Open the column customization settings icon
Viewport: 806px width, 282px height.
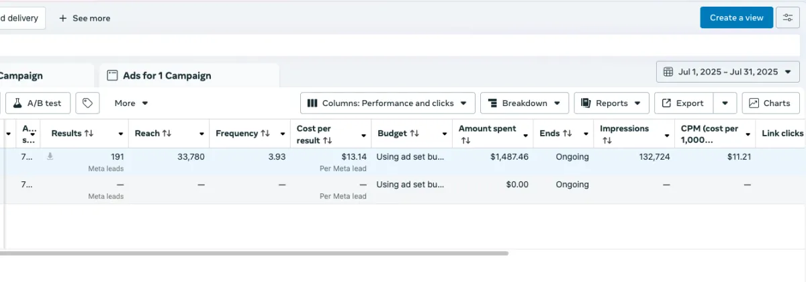click(x=788, y=17)
